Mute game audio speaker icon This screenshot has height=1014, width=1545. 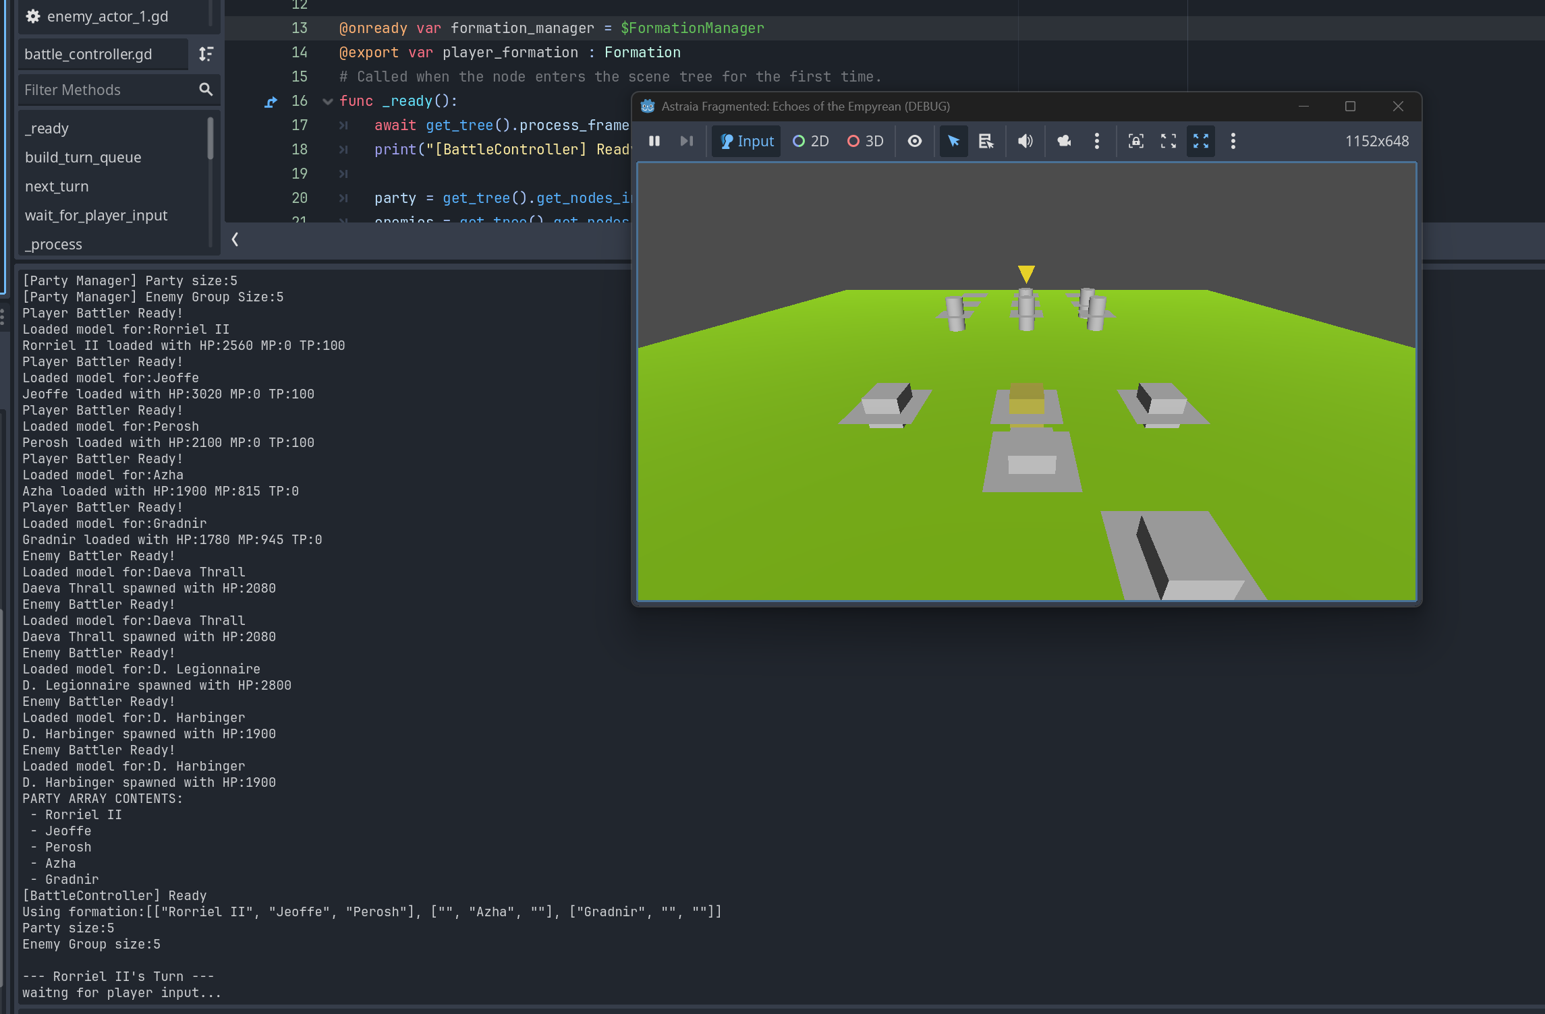(1025, 141)
